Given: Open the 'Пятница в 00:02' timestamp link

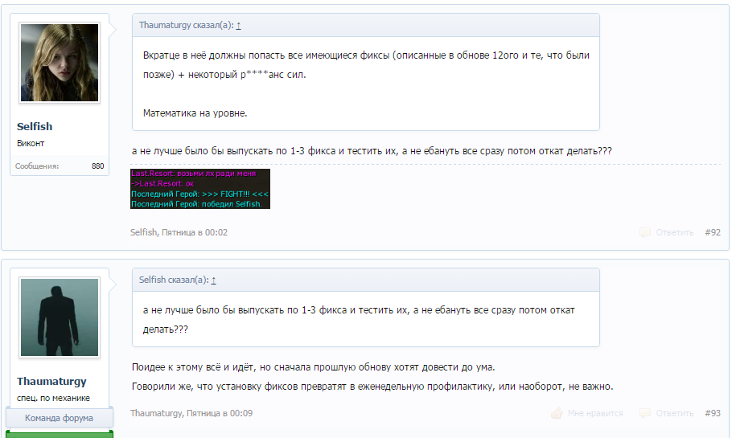Looking at the screenshot, I should tap(195, 232).
